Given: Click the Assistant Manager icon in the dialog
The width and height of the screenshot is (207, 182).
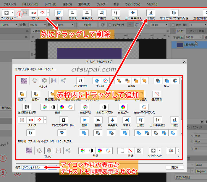Looking at the screenshot, I should (x=63, y=120).
